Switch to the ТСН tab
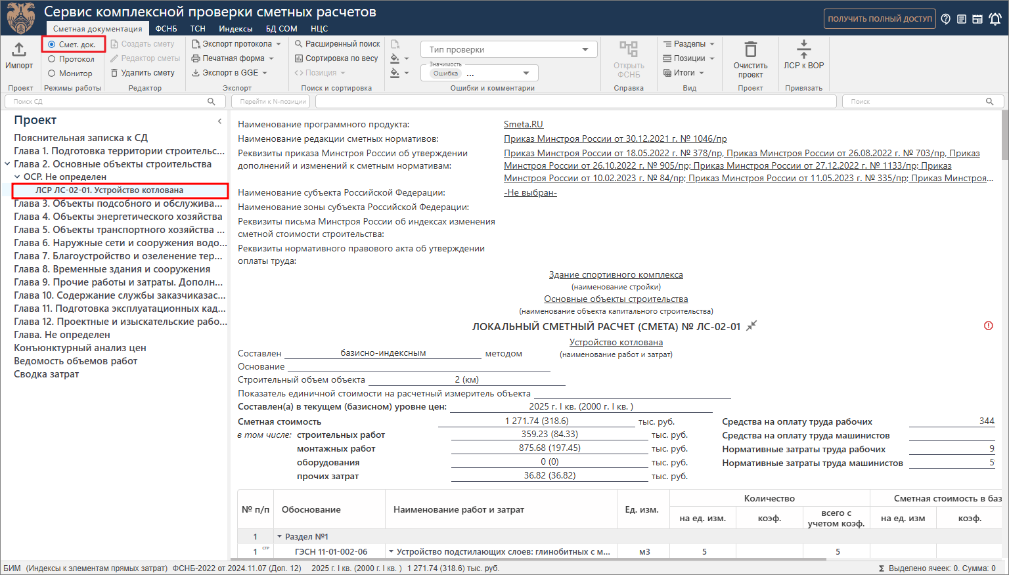The height and width of the screenshot is (575, 1009). (x=198, y=29)
